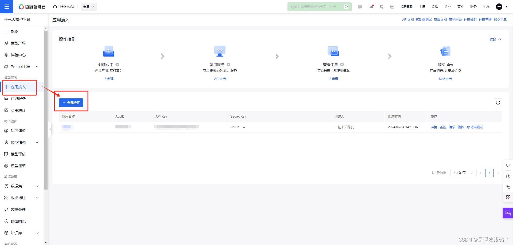Open the account dropdown arrow

click(x=507, y=7)
